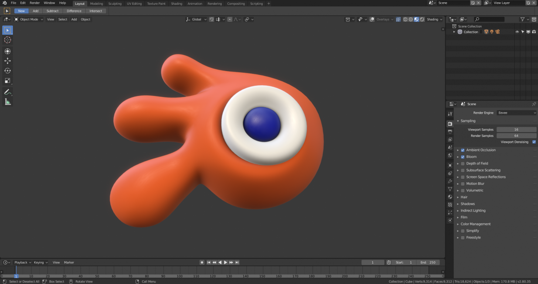This screenshot has width=538, height=284.
Task: Select the Select Box tool in the left toolbar
Action: (7, 30)
